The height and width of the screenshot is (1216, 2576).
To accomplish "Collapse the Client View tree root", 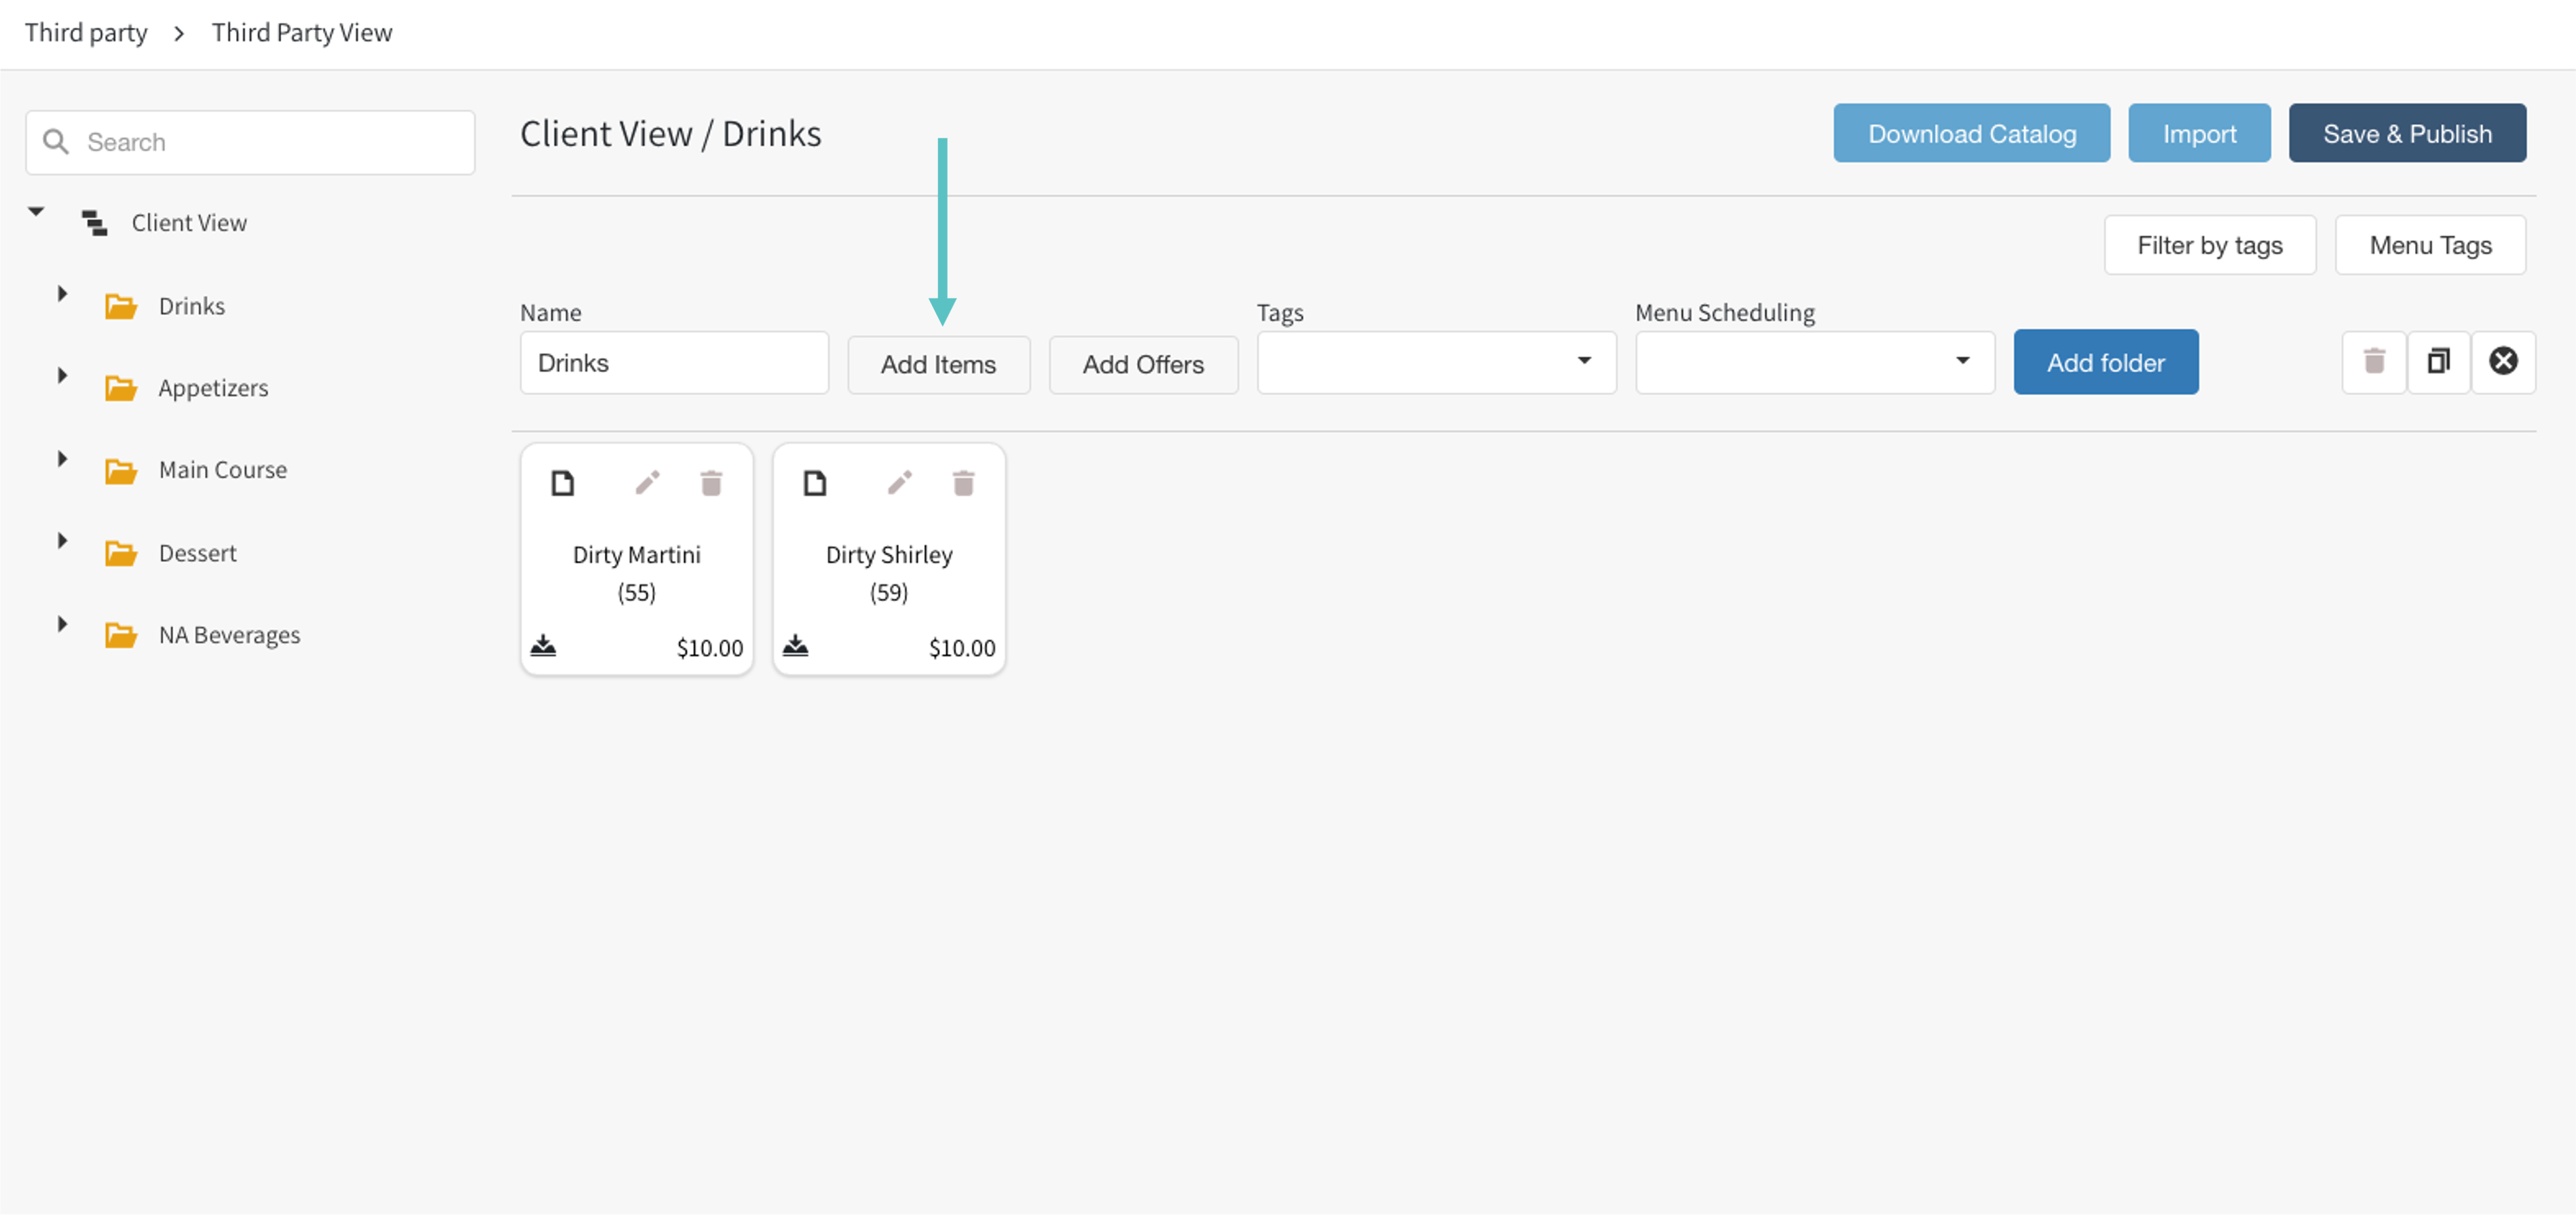I will click(x=36, y=212).
